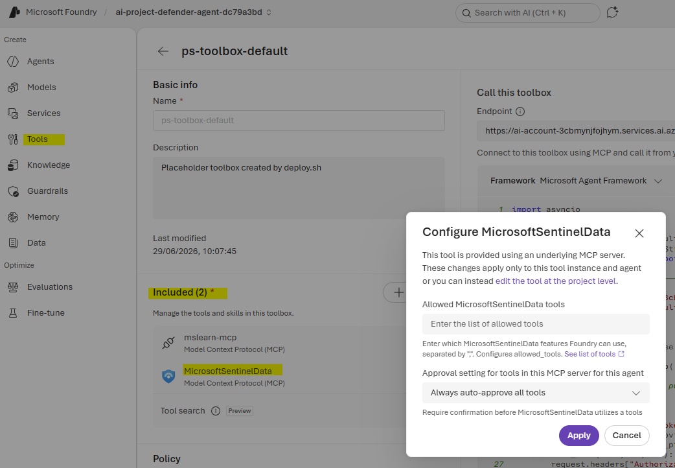The image size is (675, 468).
Task: Open the AI chat sparkle icon
Action: (612, 12)
